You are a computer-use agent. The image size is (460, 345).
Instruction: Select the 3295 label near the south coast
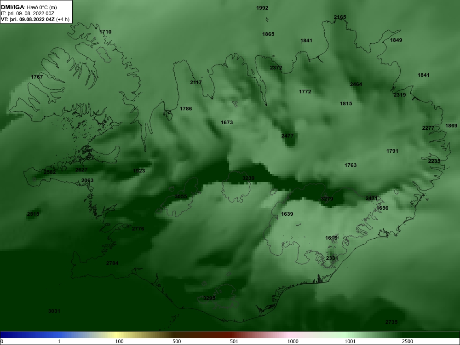[x=209, y=298]
